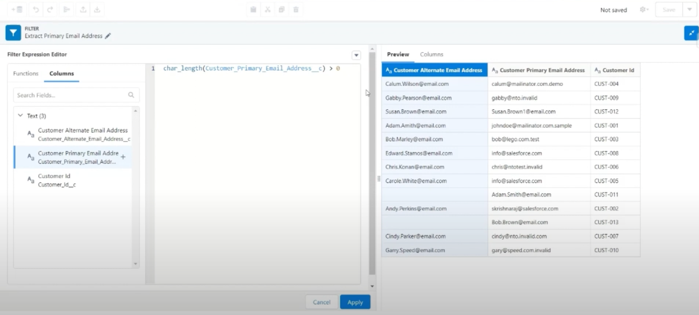Open the settings gear menu
Viewport: 699px width, 315px height.
pyautogui.click(x=644, y=10)
